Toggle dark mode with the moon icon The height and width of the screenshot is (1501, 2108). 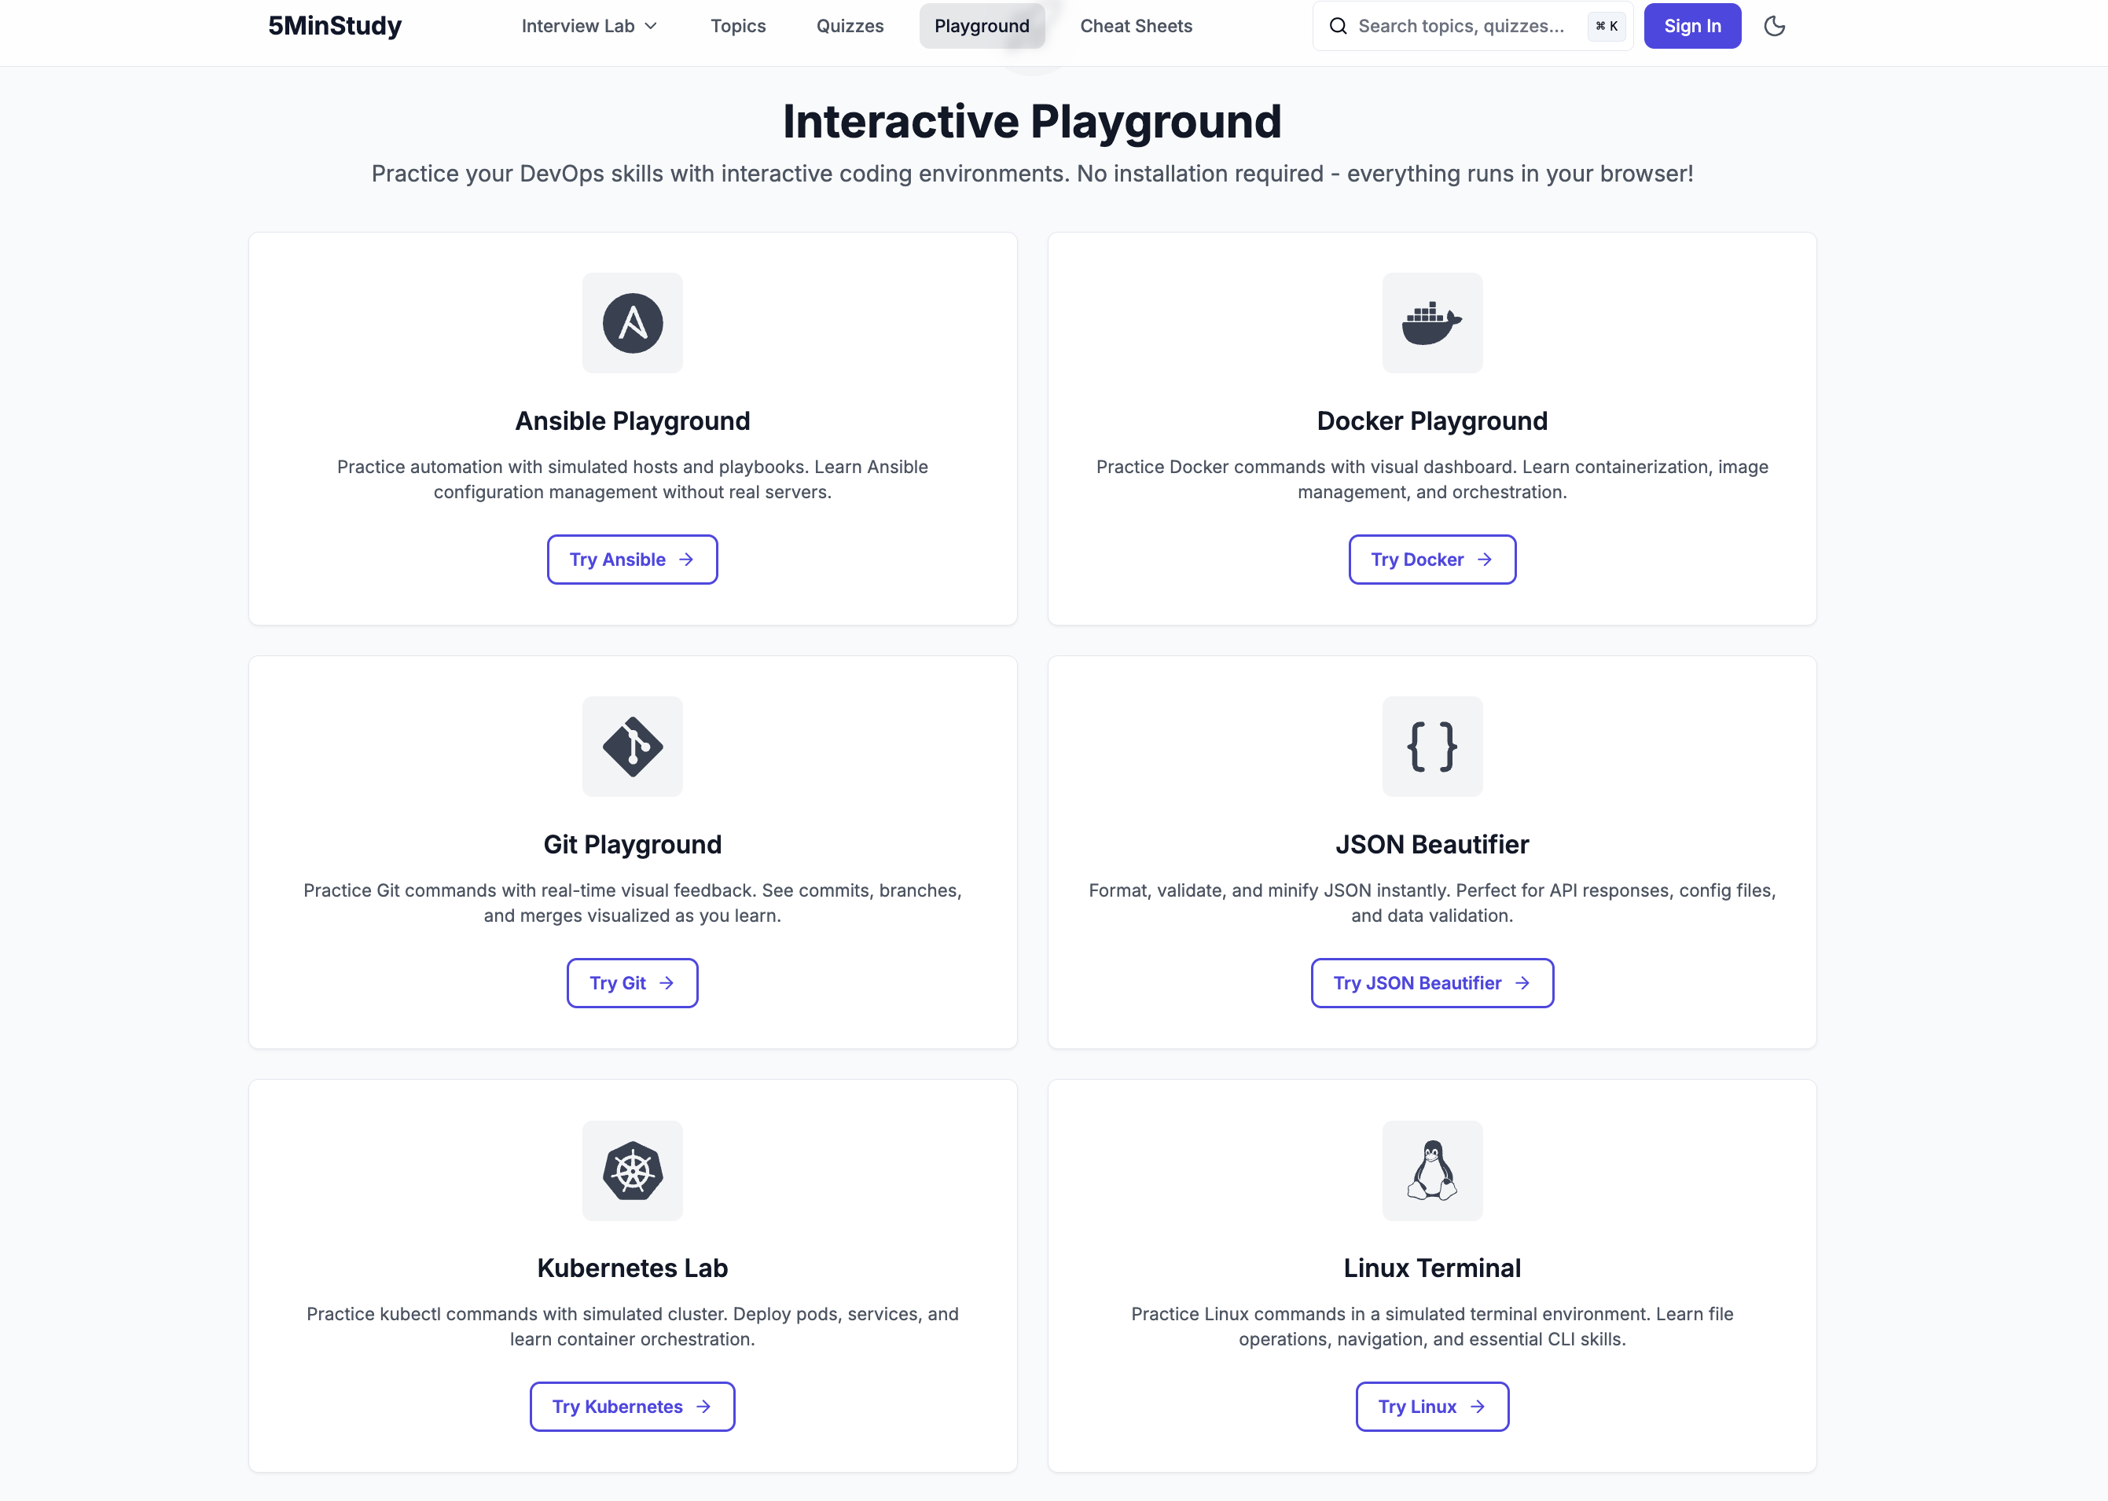point(1776,26)
